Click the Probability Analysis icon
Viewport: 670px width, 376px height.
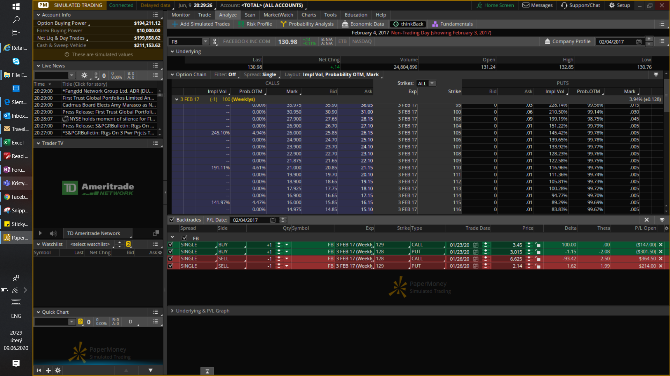283,24
